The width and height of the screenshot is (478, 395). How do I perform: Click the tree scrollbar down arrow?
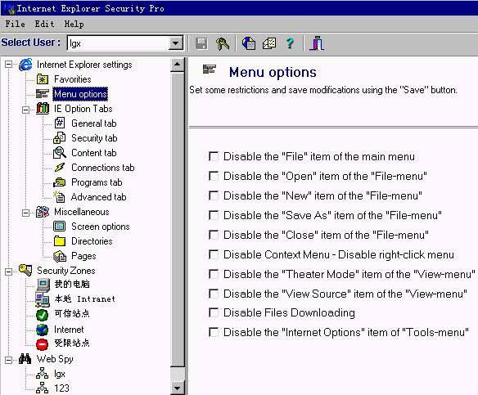[177, 388]
